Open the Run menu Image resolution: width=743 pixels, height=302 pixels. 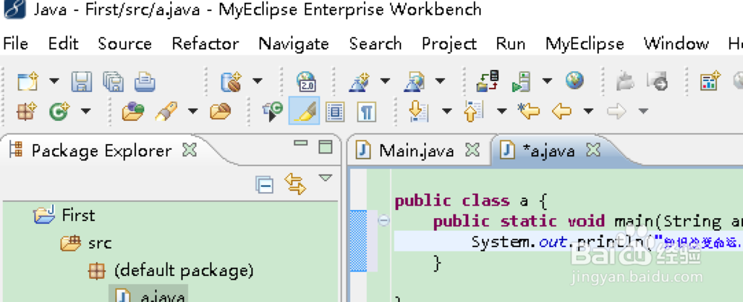pyautogui.click(x=510, y=44)
